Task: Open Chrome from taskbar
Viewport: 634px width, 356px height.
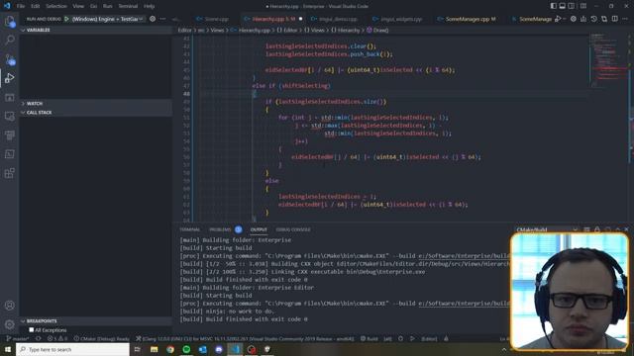Action: coord(170,349)
